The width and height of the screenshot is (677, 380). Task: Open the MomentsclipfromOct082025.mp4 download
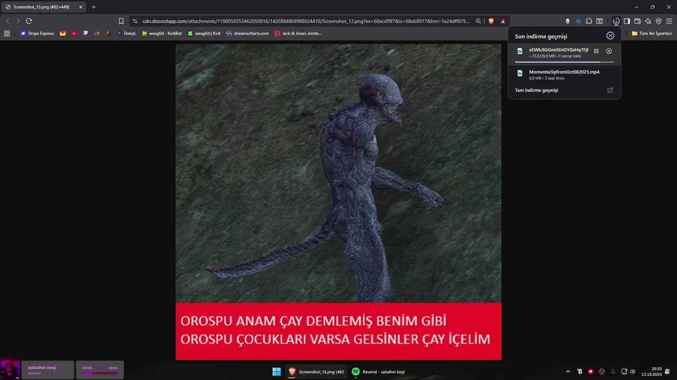coord(564,74)
